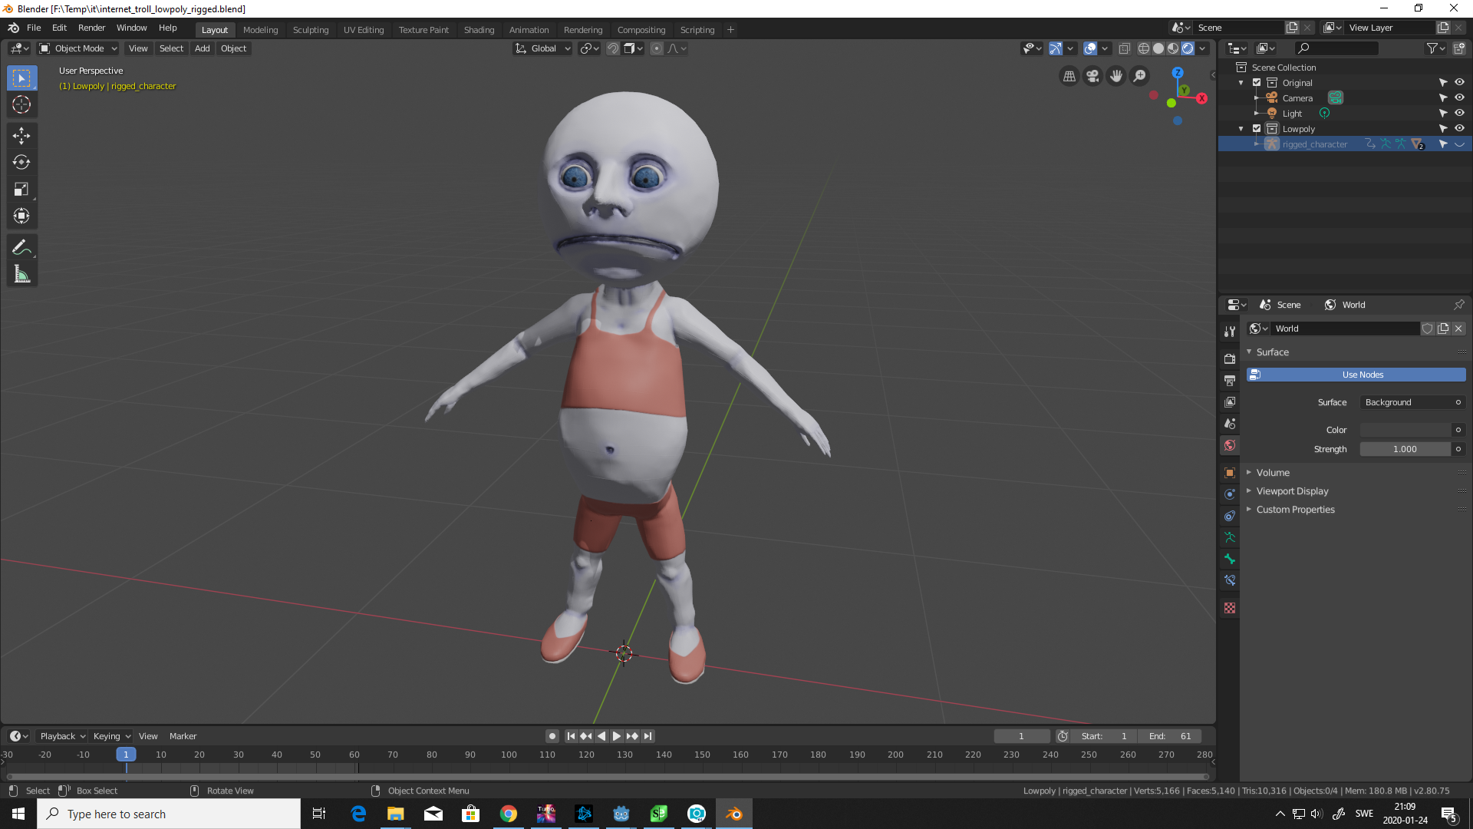Uncheck the Original collection checkbox

pyautogui.click(x=1256, y=82)
